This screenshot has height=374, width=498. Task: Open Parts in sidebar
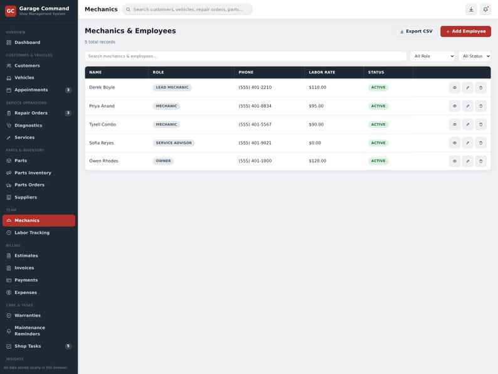pos(39,161)
